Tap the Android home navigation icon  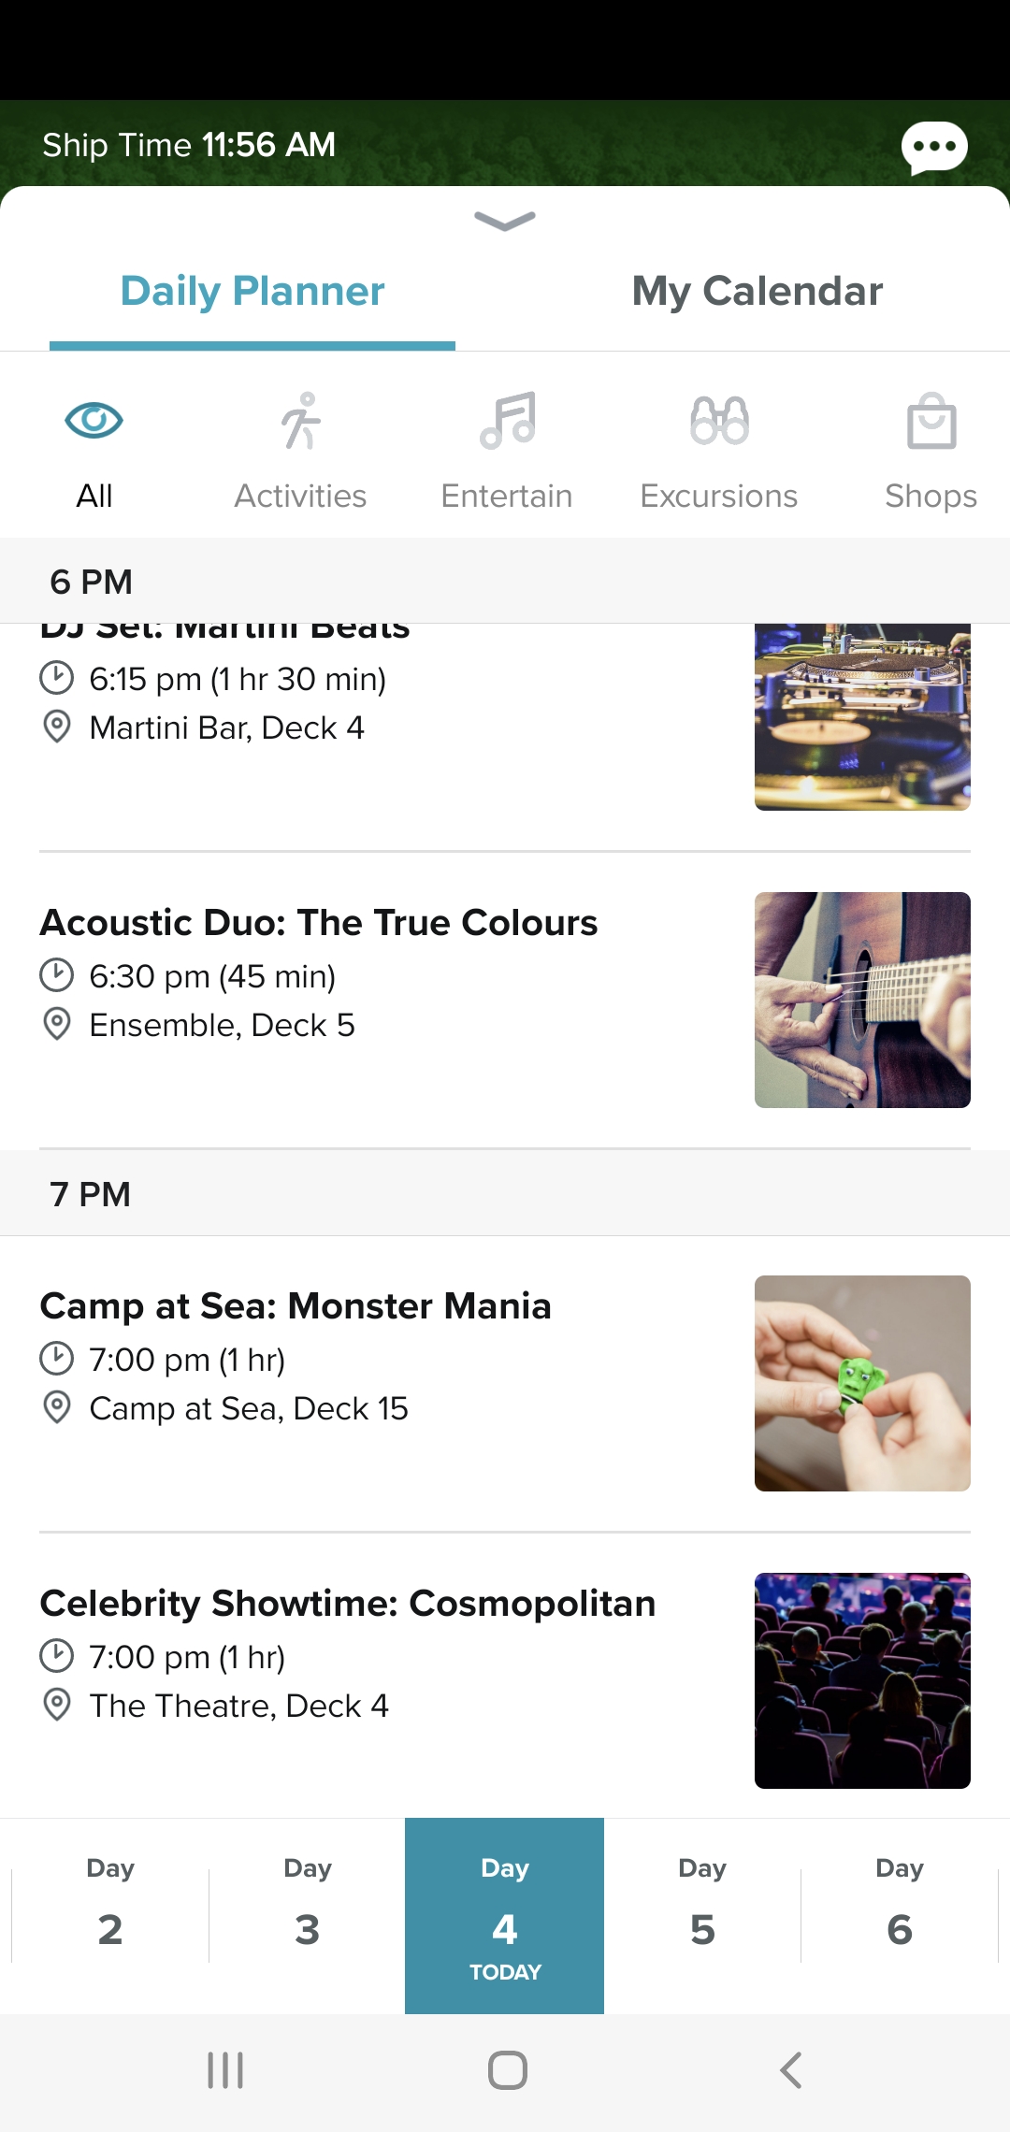[x=507, y=2070]
